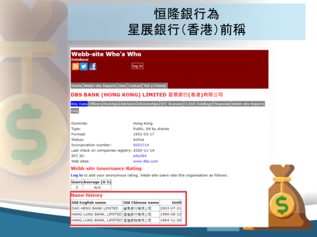Open the RSS feed icon
The height and width of the screenshot is (237, 317).
point(76,66)
